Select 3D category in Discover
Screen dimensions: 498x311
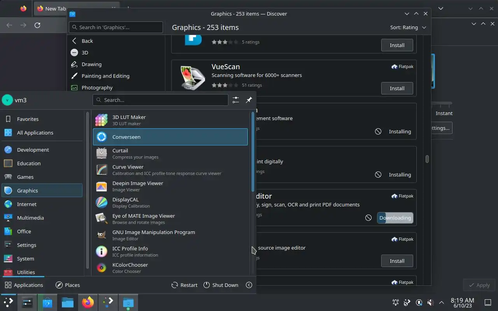[x=116, y=52]
